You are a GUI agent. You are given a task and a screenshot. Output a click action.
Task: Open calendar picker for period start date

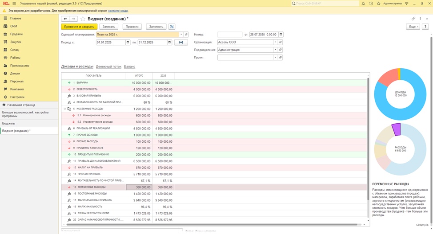[128, 43]
